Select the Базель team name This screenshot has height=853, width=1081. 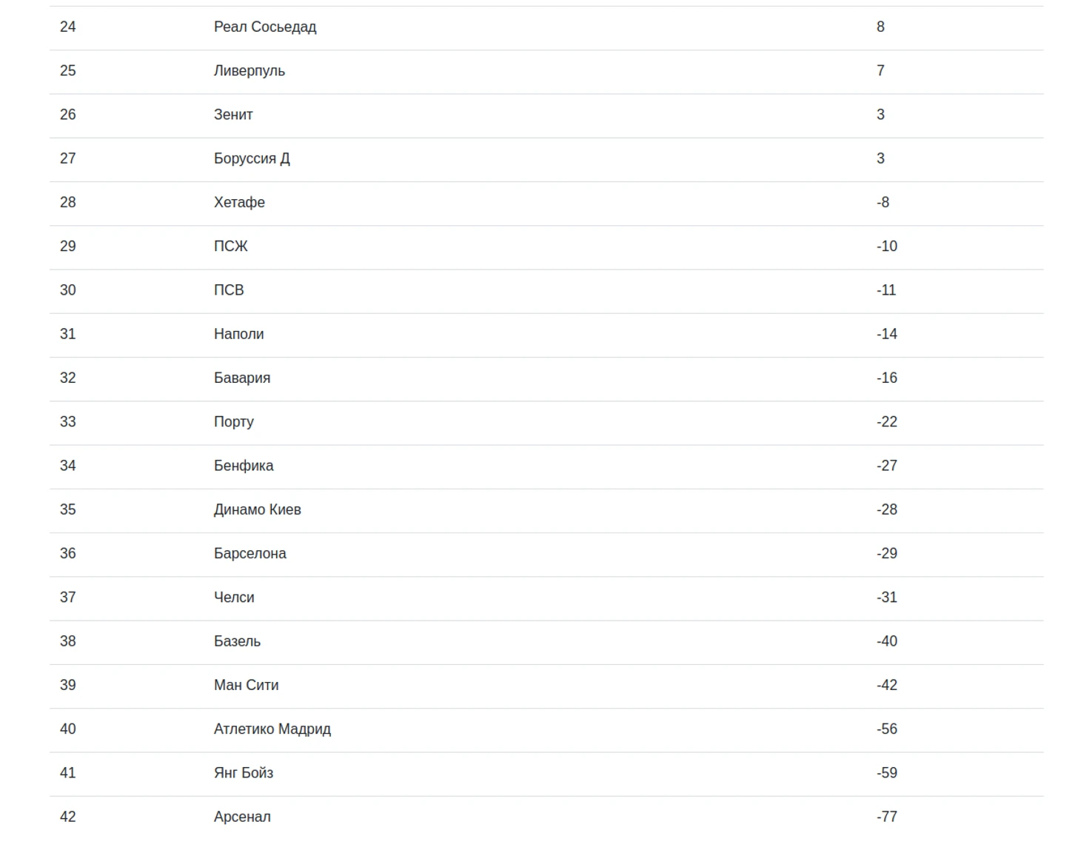click(x=238, y=641)
